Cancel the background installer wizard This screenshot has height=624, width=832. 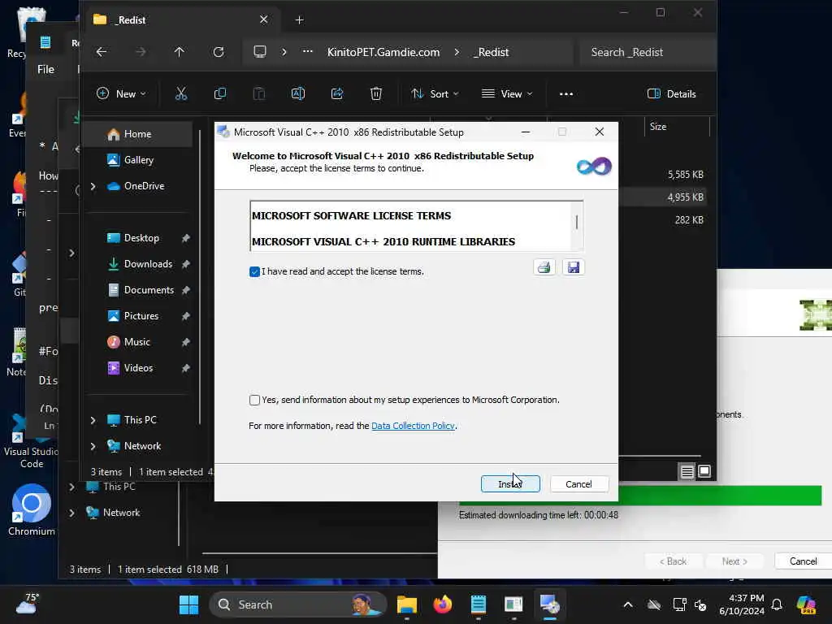point(803,561)
